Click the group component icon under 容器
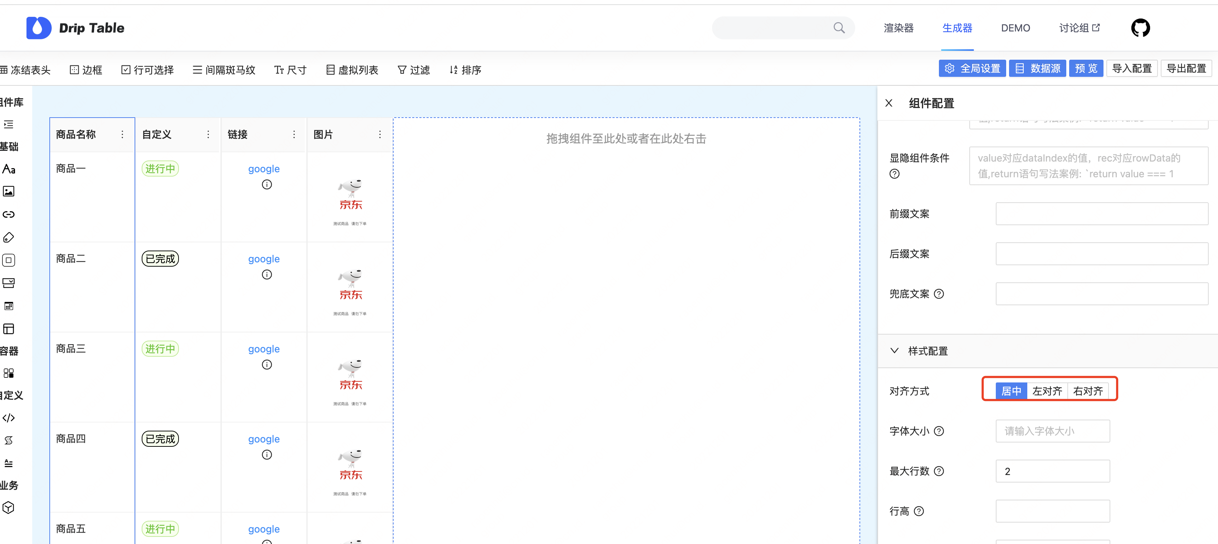The width and height of the screenshot is (1218, 544). coord(9,373)
